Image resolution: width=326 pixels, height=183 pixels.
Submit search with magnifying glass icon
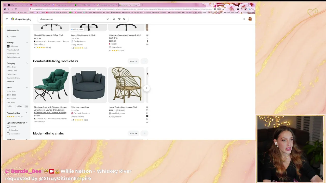[124, 19]
